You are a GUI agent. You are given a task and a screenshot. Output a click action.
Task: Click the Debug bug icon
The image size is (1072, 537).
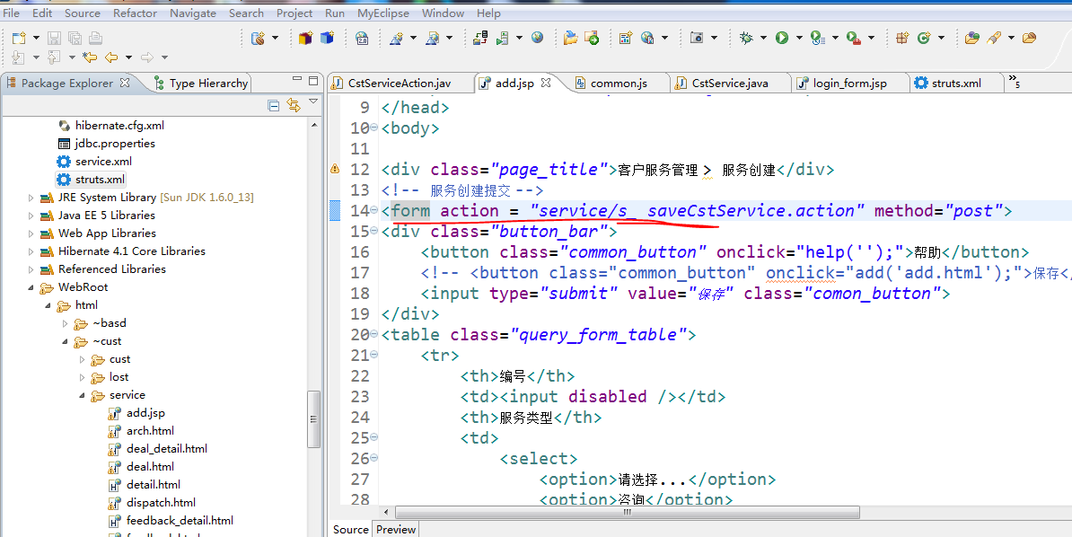click(x=747, y=39)
